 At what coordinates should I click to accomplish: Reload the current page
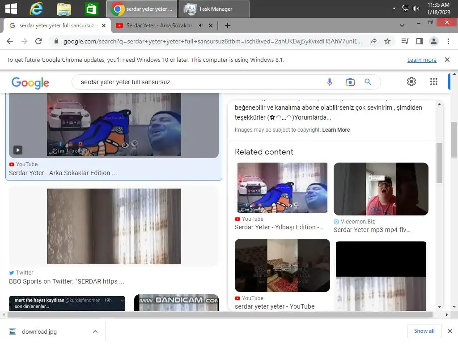pos(38,41)
